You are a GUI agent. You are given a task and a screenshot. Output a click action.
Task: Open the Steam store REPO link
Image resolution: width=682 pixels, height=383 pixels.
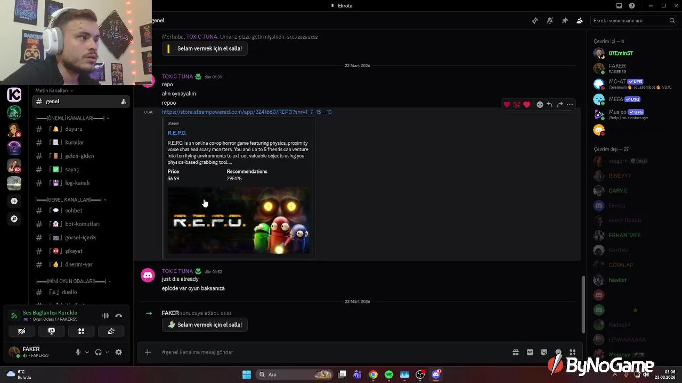247,112
